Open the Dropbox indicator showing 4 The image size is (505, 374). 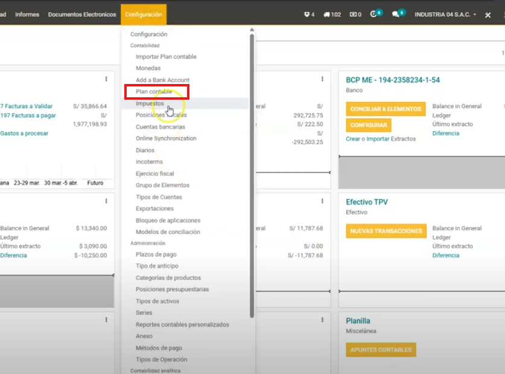(308, 15)
